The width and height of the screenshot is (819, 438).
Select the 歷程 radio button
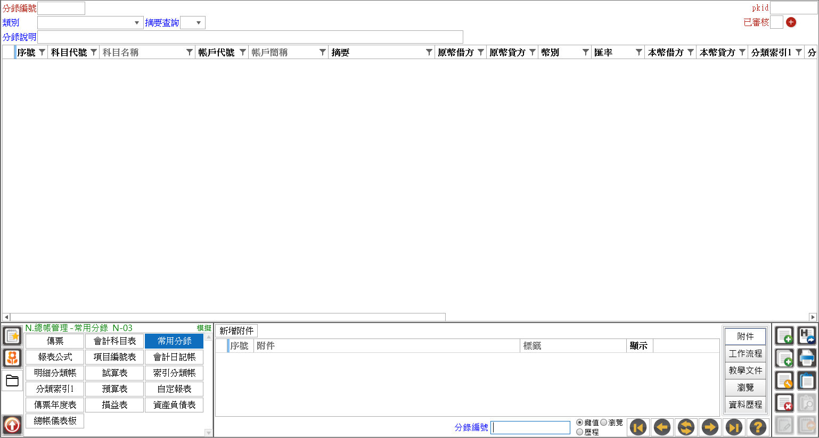[x=580, y=432]
